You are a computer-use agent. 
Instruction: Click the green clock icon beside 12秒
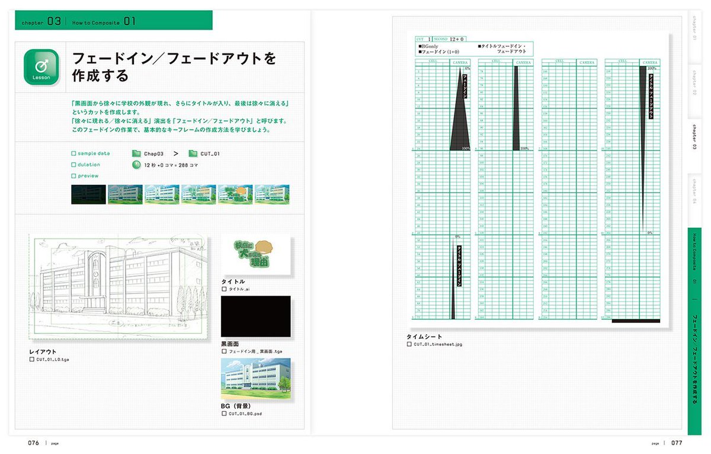[136, 165]
